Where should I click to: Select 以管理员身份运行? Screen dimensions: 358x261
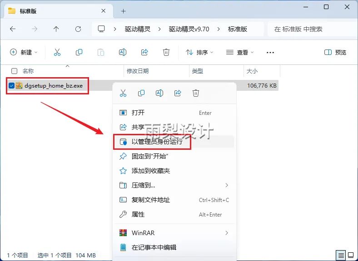[x=174, y=142]
